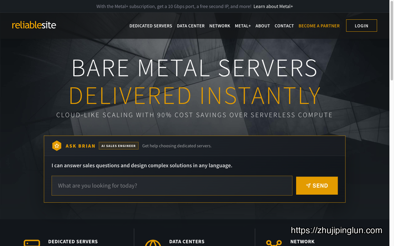The image size is (394, 246).
Task: Open the About page
Action: [263, 26]
